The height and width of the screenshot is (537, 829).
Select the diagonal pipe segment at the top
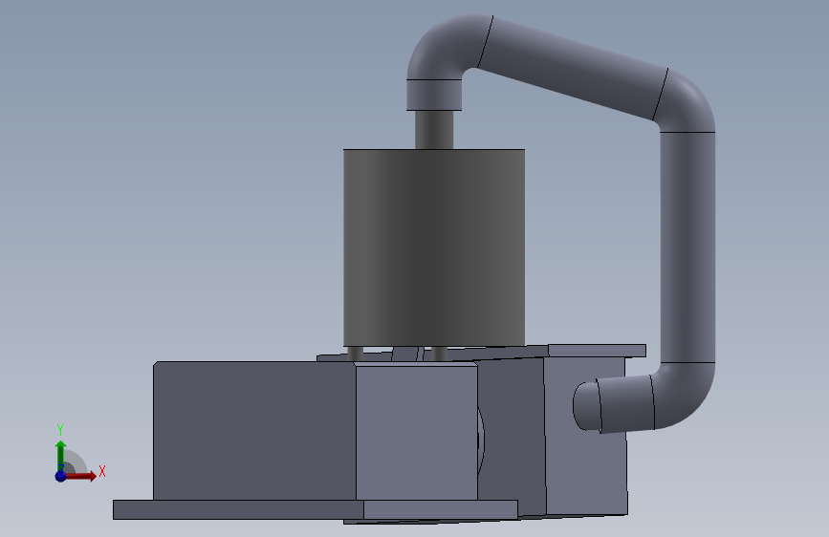click(573, 68)
